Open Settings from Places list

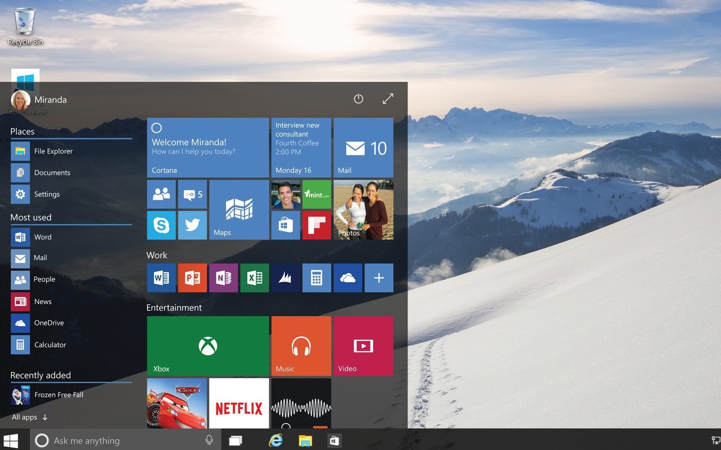71,194
